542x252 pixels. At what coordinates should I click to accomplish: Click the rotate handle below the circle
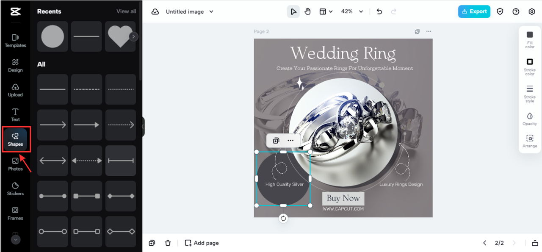pos(283,219)
